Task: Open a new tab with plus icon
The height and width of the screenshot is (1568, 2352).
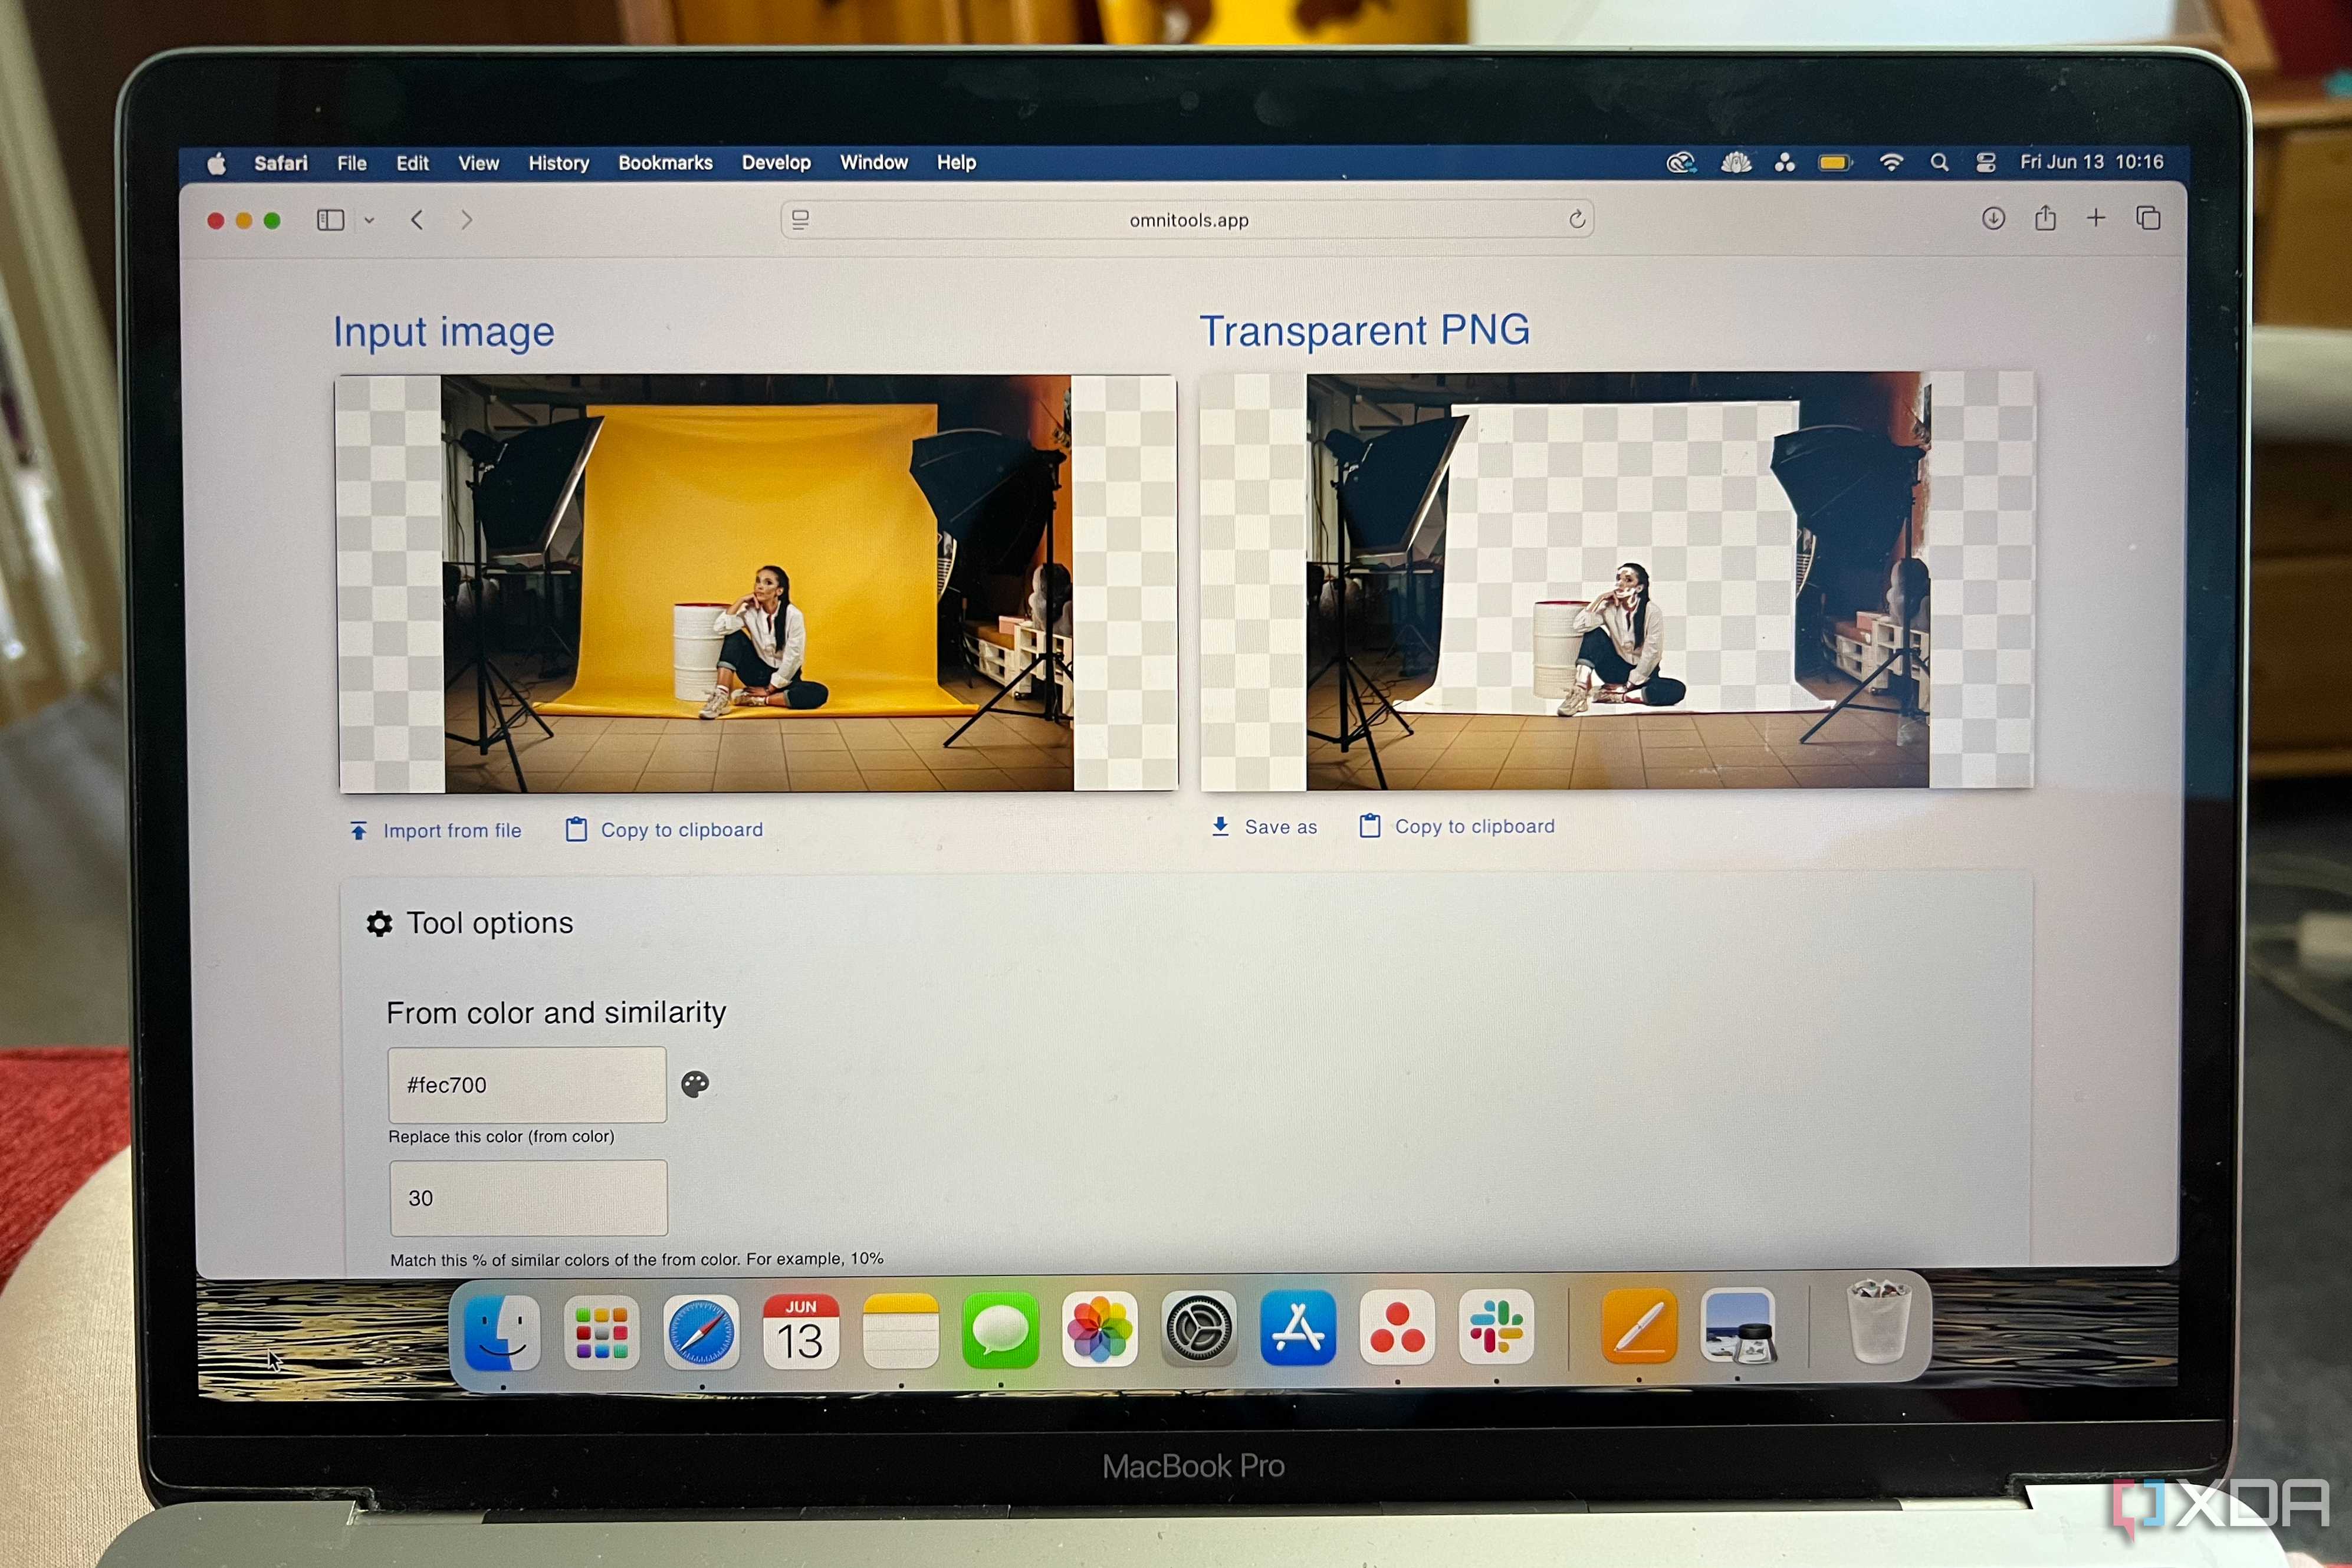Action: (2096, 217)
